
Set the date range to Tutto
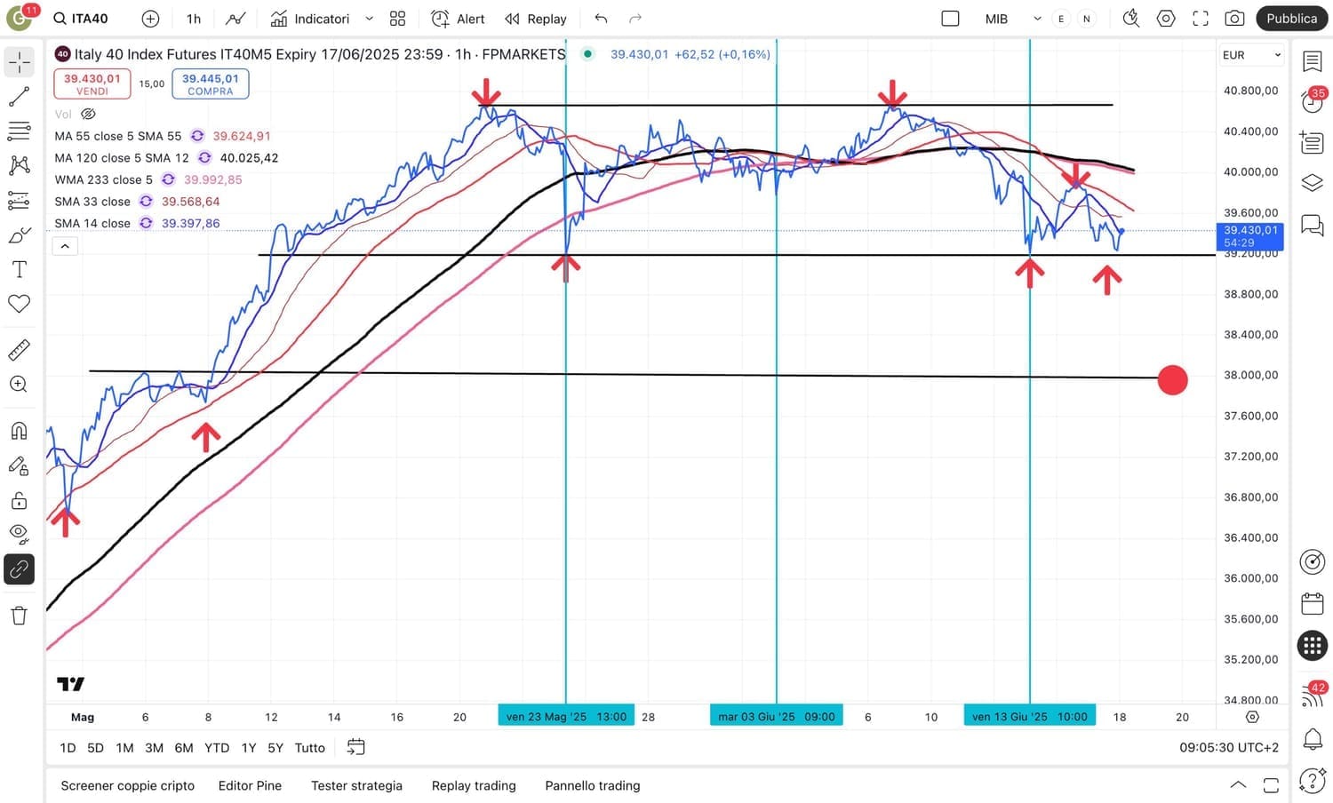click(310, 748)
